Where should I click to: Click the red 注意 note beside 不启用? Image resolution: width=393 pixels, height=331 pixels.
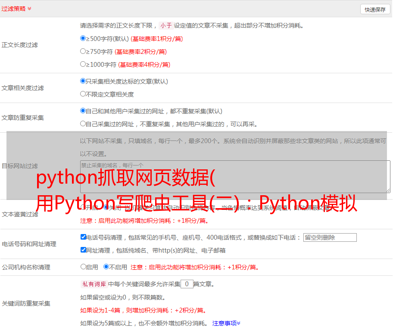point(194,267)
